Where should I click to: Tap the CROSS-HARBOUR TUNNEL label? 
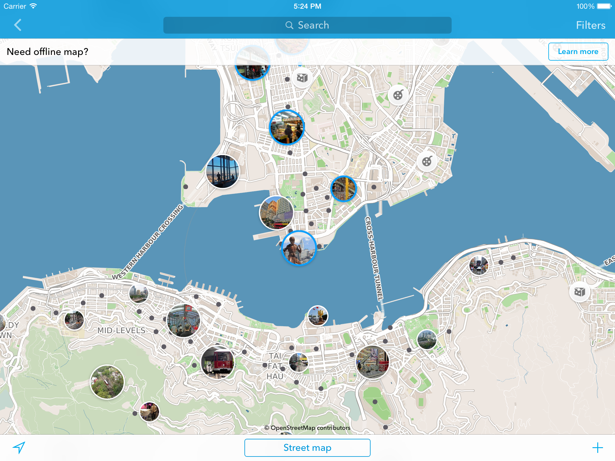tap(374, 259)
